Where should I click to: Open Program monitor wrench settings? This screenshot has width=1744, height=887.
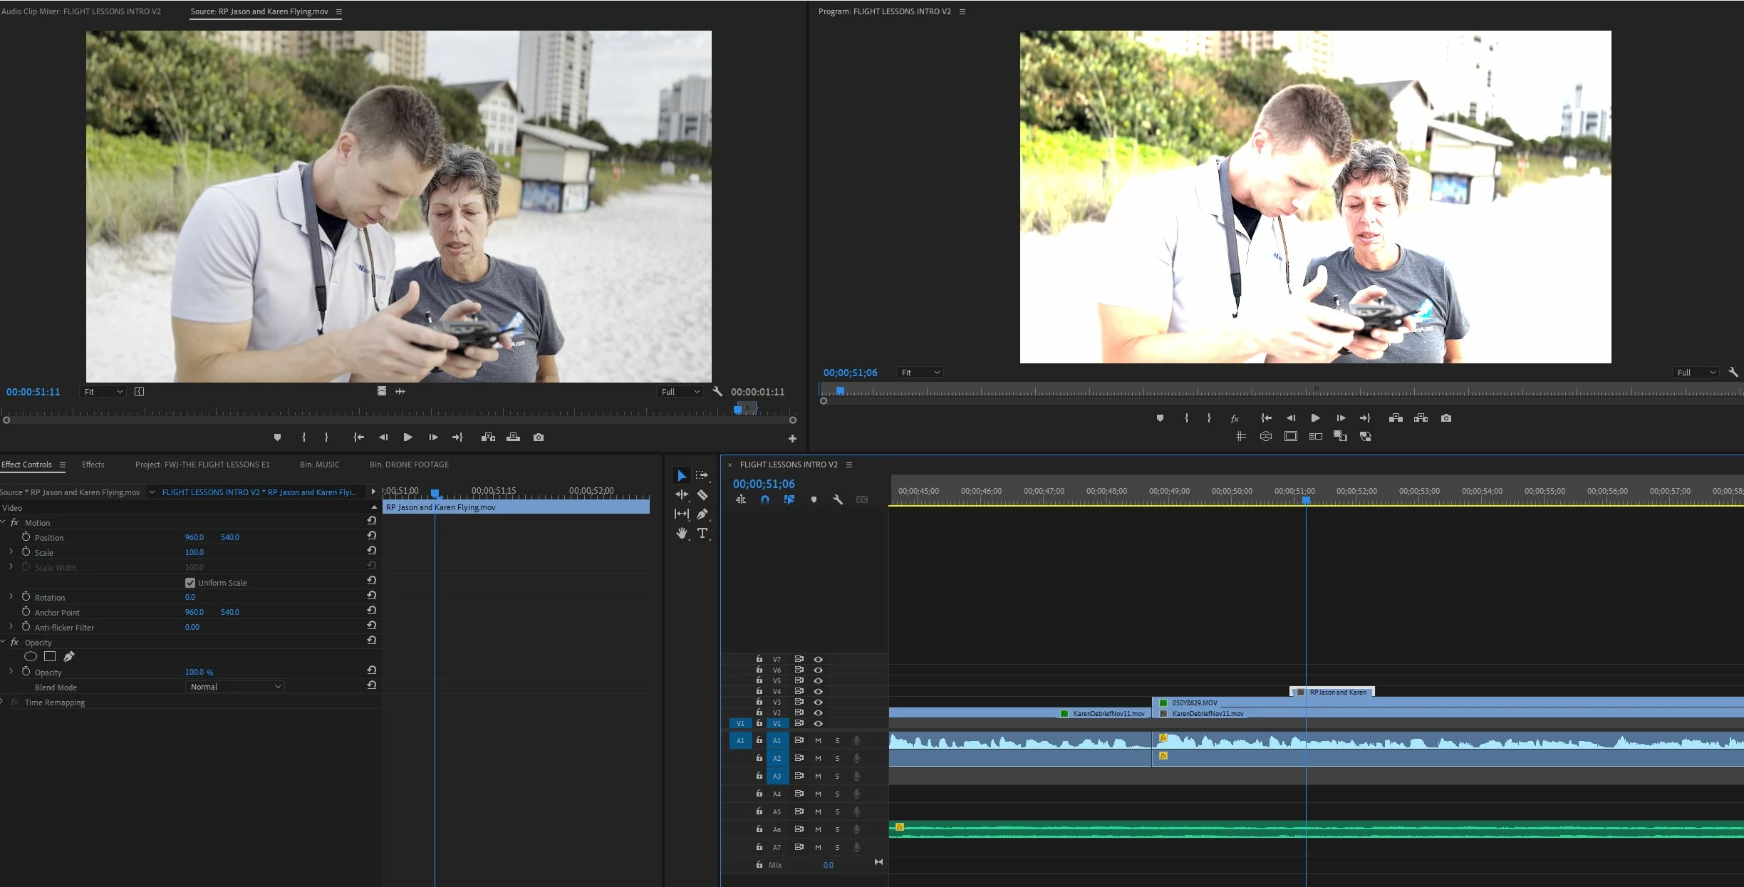tap(1733, 372)
